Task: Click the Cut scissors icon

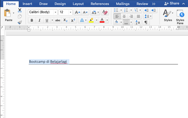Action: pos(20,11)
